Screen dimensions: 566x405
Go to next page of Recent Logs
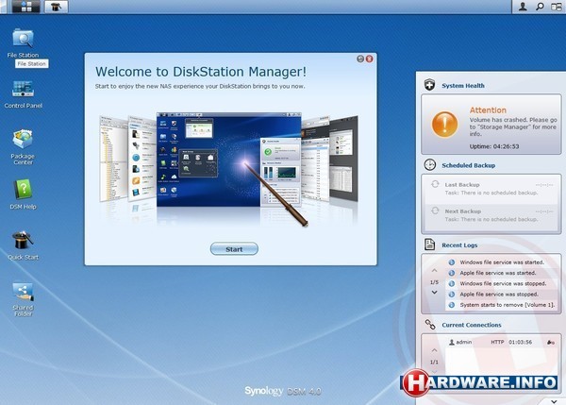point(434,293)
